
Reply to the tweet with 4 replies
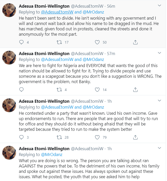pos(22,42)
